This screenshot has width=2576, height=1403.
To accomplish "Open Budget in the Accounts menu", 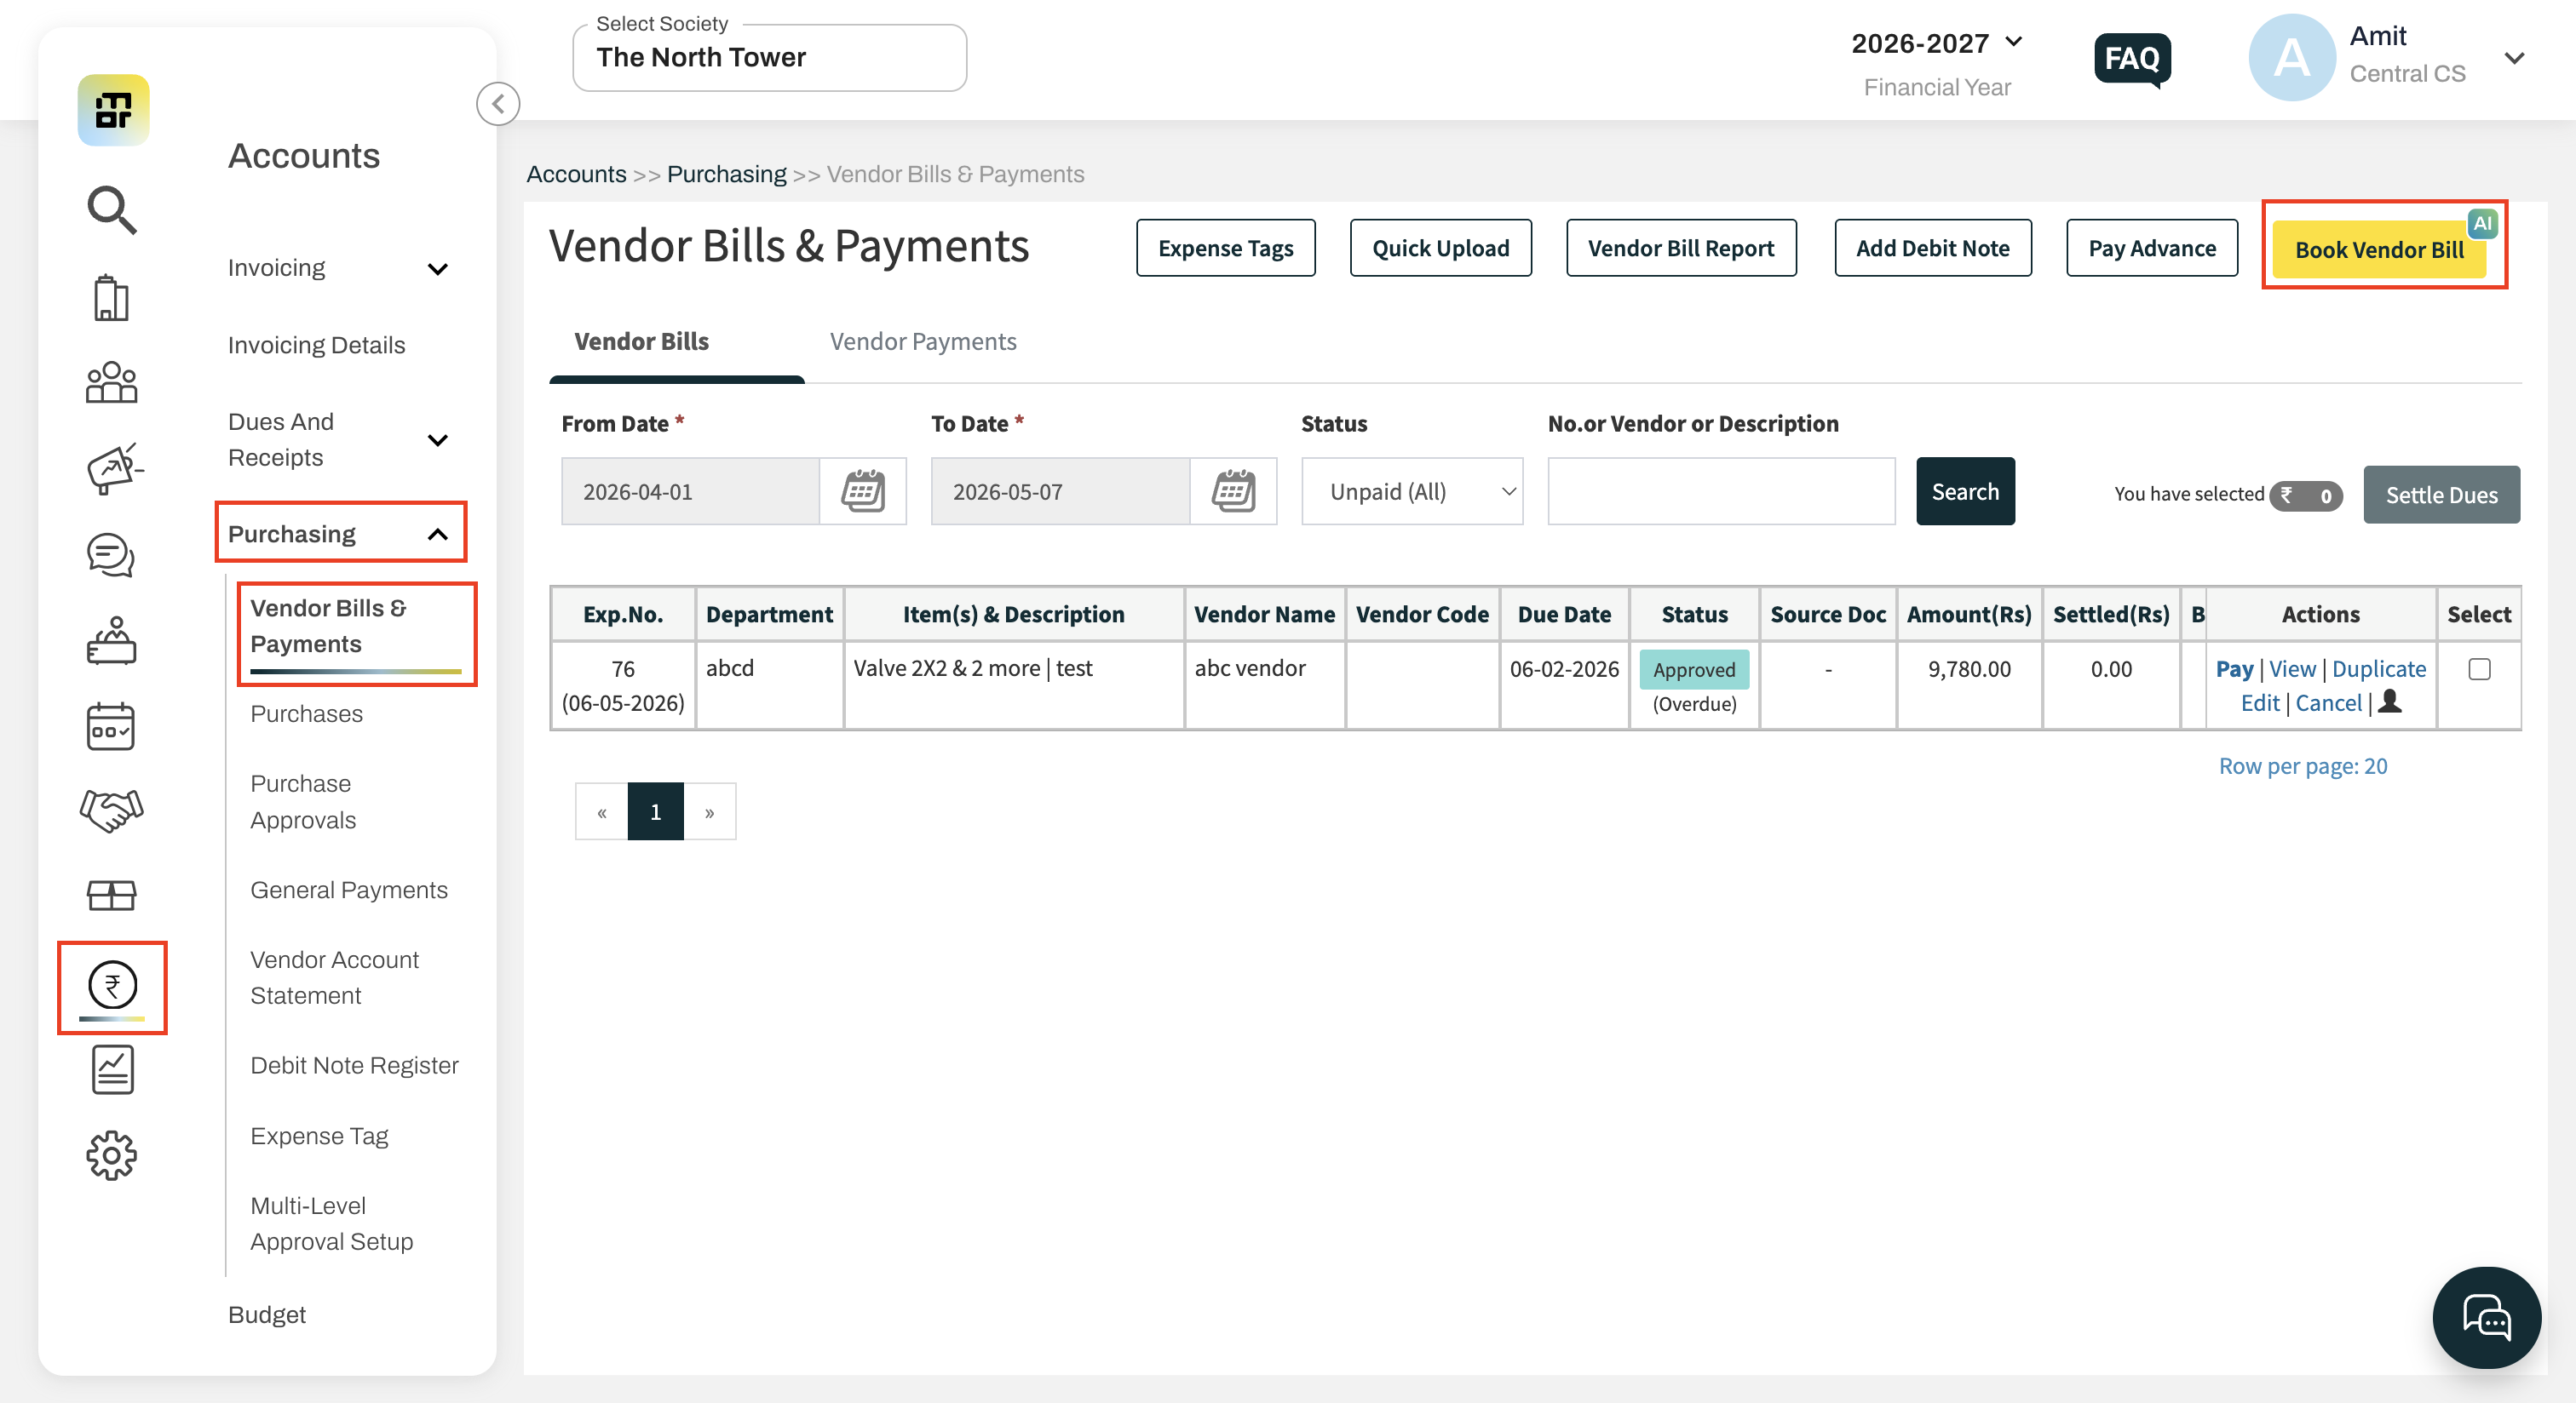I will click(266, 1314).
